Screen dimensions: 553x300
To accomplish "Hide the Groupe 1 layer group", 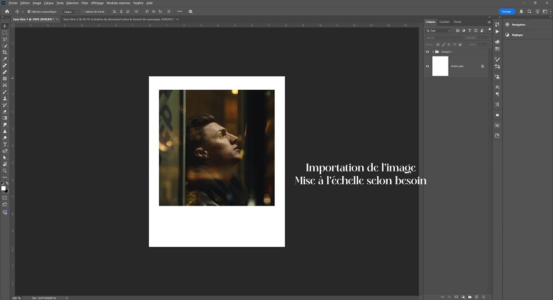I will [x=427, y=52].
